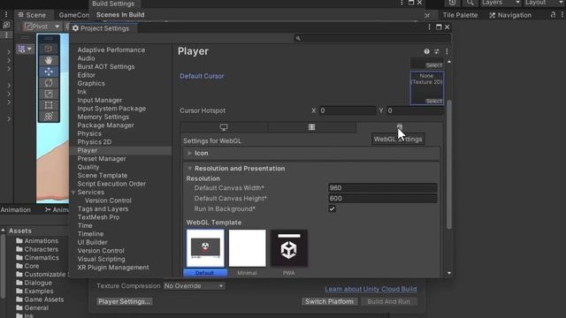566x318 pixels.
Task: Collapse the Assets folder tree
Action: [4, 231]
